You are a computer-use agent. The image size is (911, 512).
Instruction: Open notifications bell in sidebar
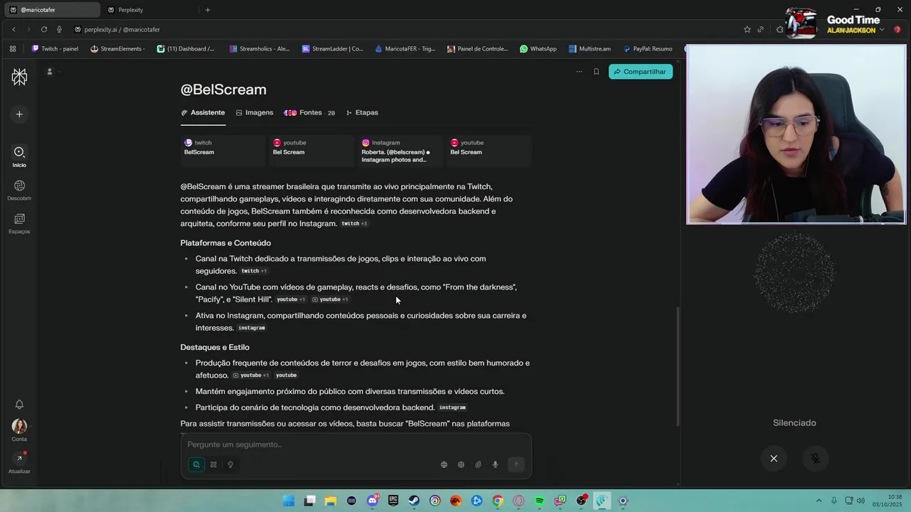[x=19, y=404]
